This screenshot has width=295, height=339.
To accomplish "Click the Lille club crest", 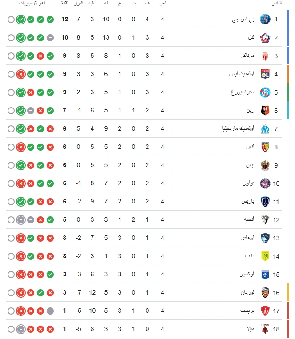I will (x=265, y=38).
